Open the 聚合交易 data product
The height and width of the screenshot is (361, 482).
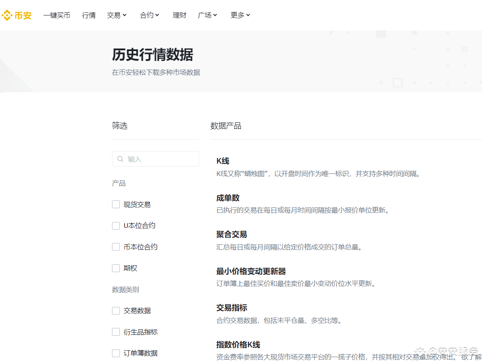232,235
